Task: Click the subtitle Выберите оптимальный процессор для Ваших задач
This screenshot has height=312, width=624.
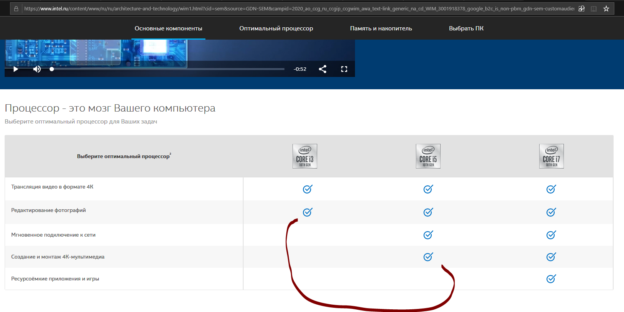Action: [81, 122]
